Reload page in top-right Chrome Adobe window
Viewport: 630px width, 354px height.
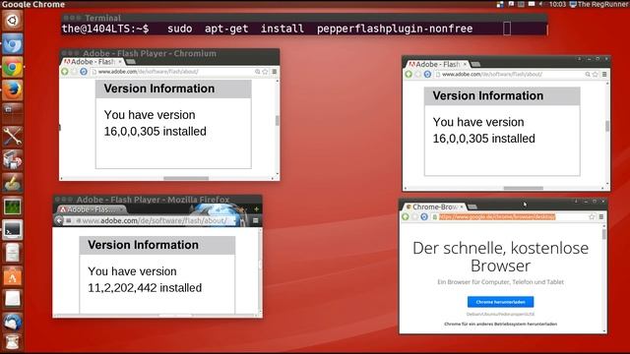coord(427,75)
